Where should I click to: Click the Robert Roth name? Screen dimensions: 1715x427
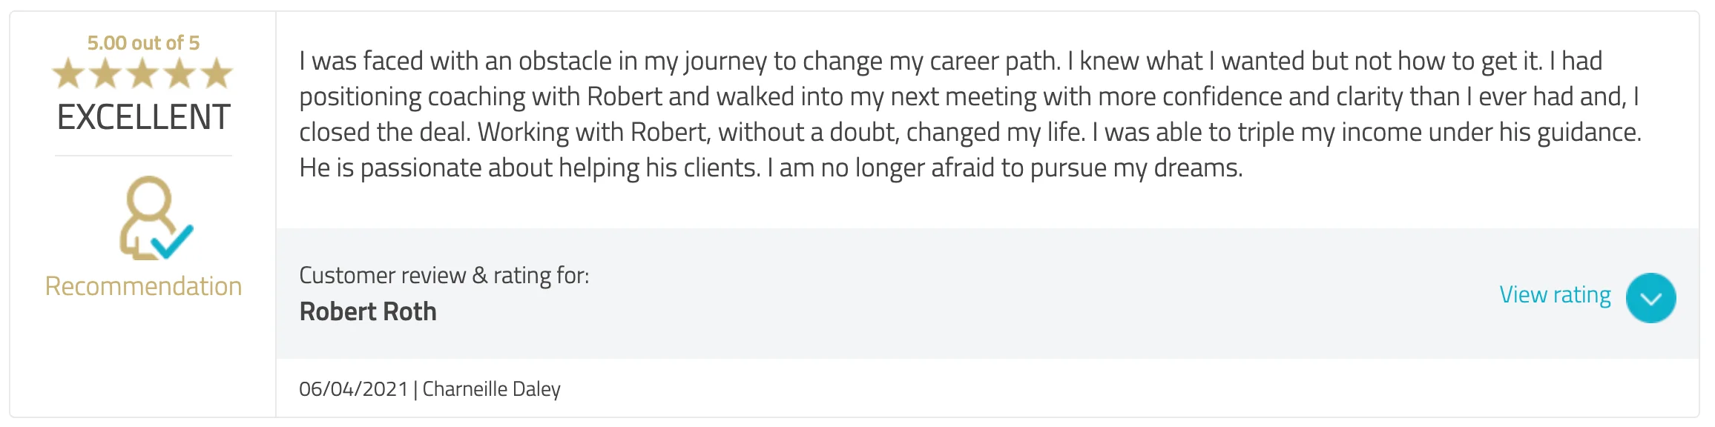368,312
